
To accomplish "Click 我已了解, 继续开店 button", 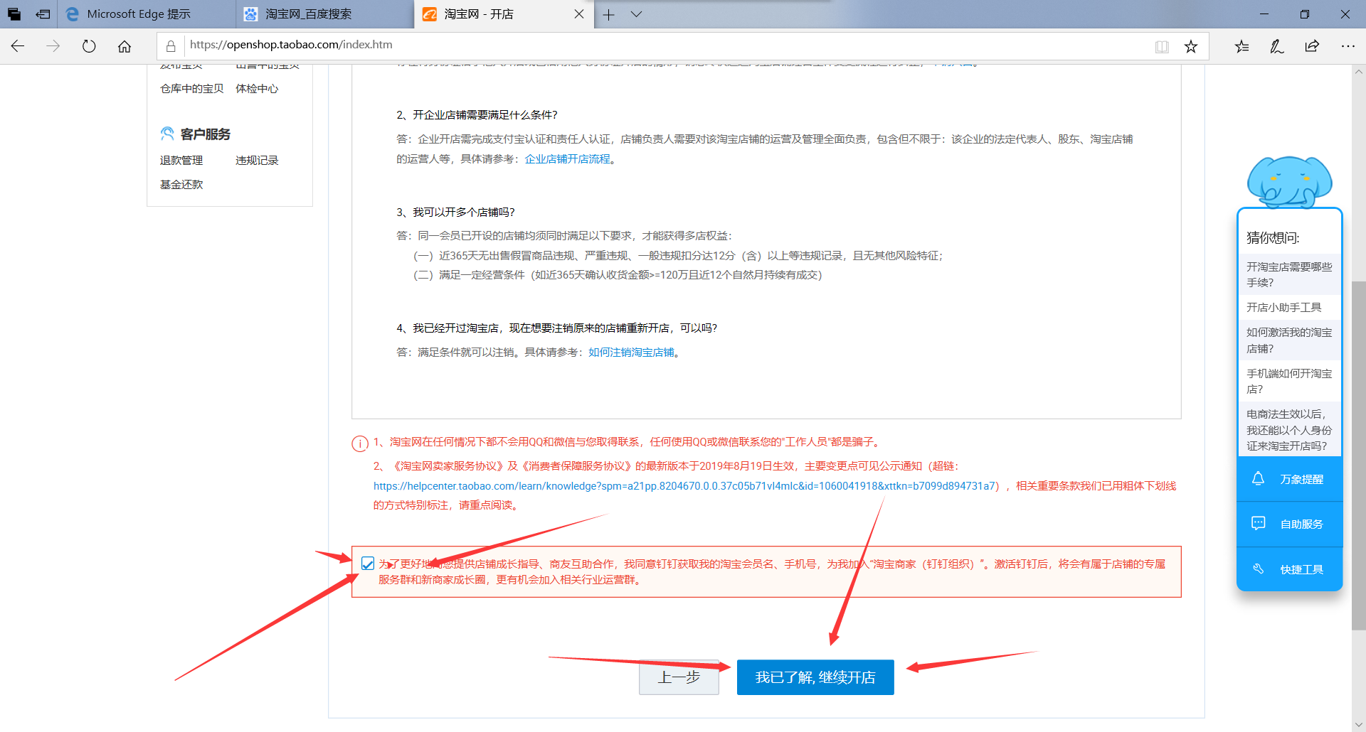I will tap(815, 677).
